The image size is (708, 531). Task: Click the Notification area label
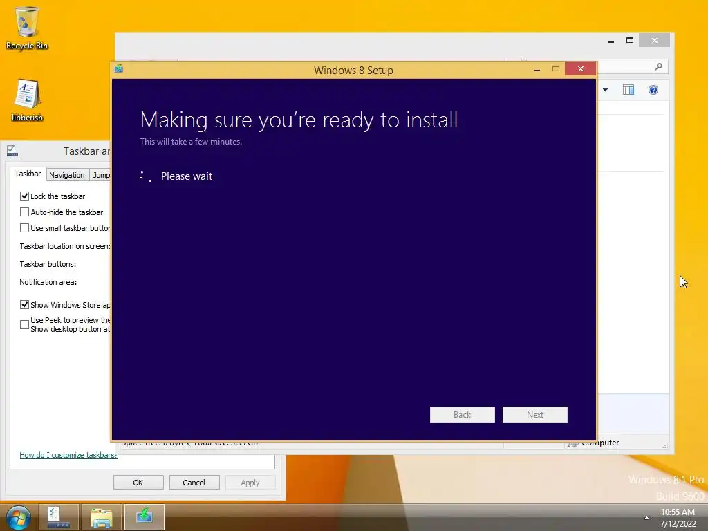[x=48, y=282]
